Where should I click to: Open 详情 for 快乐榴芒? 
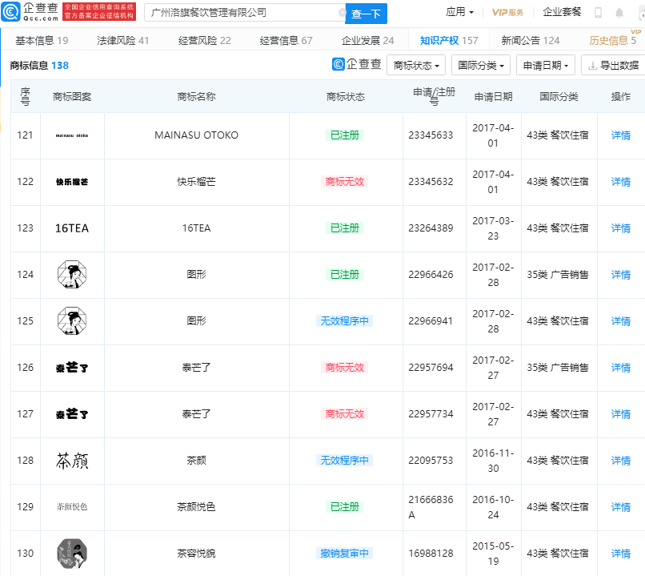tap(621, 182)
